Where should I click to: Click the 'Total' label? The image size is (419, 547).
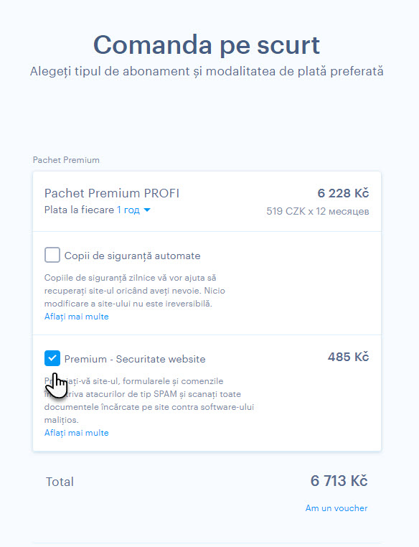tap(60, 482)
